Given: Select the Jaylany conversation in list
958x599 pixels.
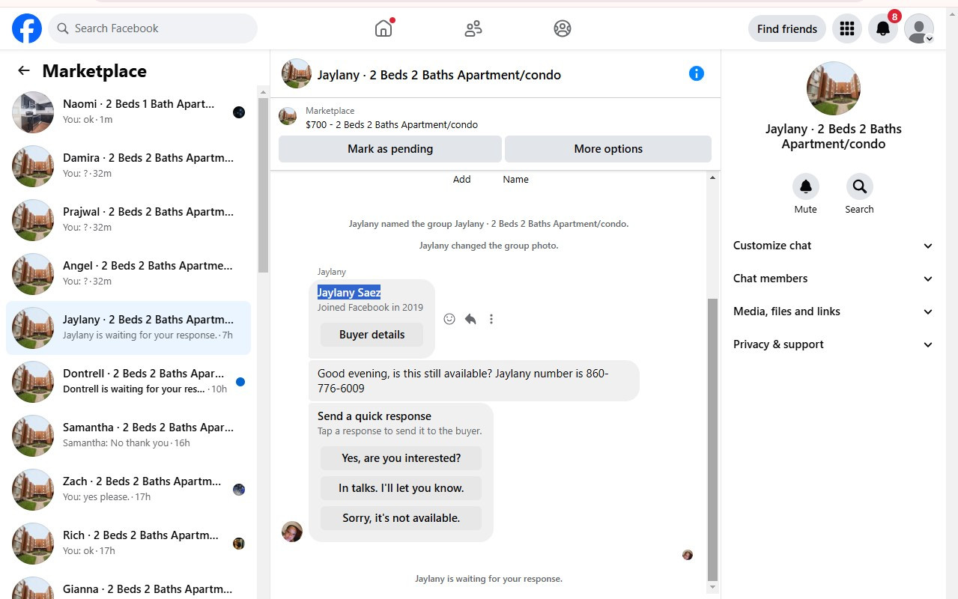Looking at the screenshot, I should click(x=129, y=328).
